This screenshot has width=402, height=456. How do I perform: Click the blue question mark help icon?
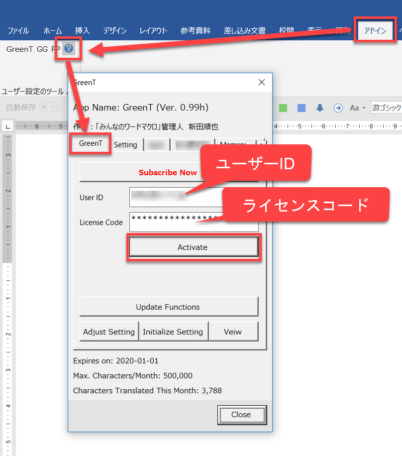coord(69,49)
